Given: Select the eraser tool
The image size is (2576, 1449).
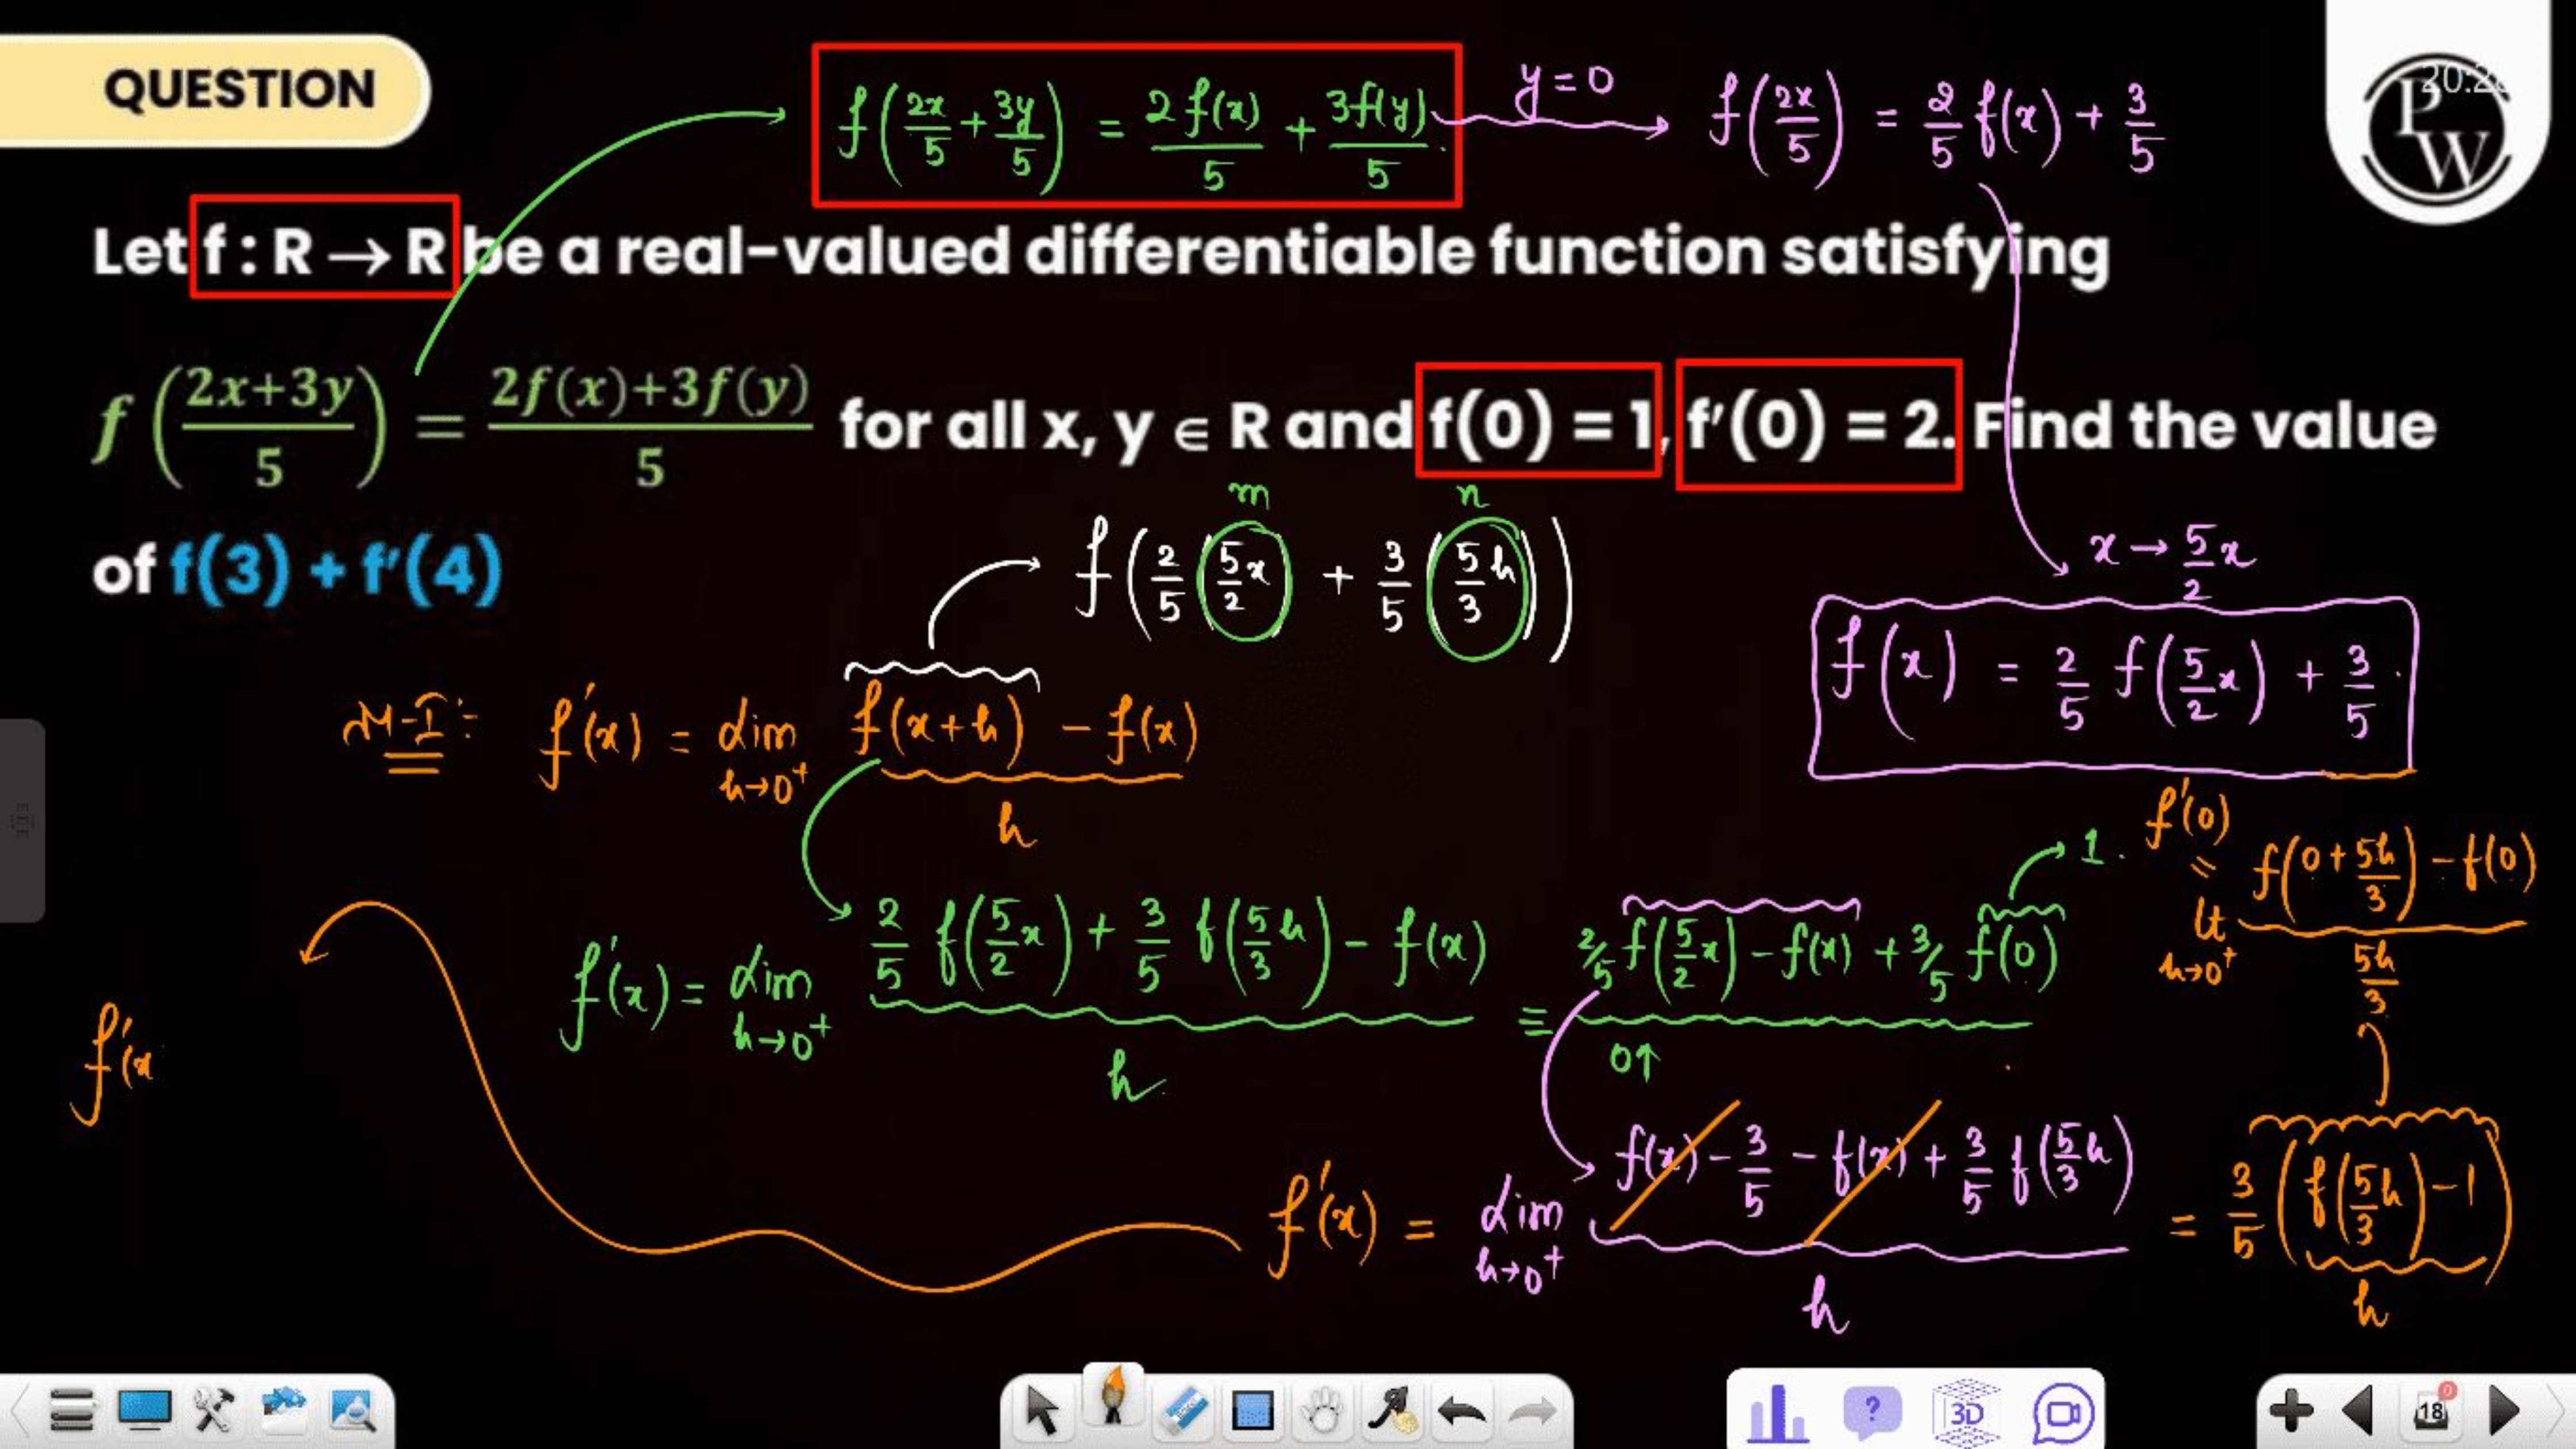Looking at the screenshot, I should (x=1184, y=1412).
